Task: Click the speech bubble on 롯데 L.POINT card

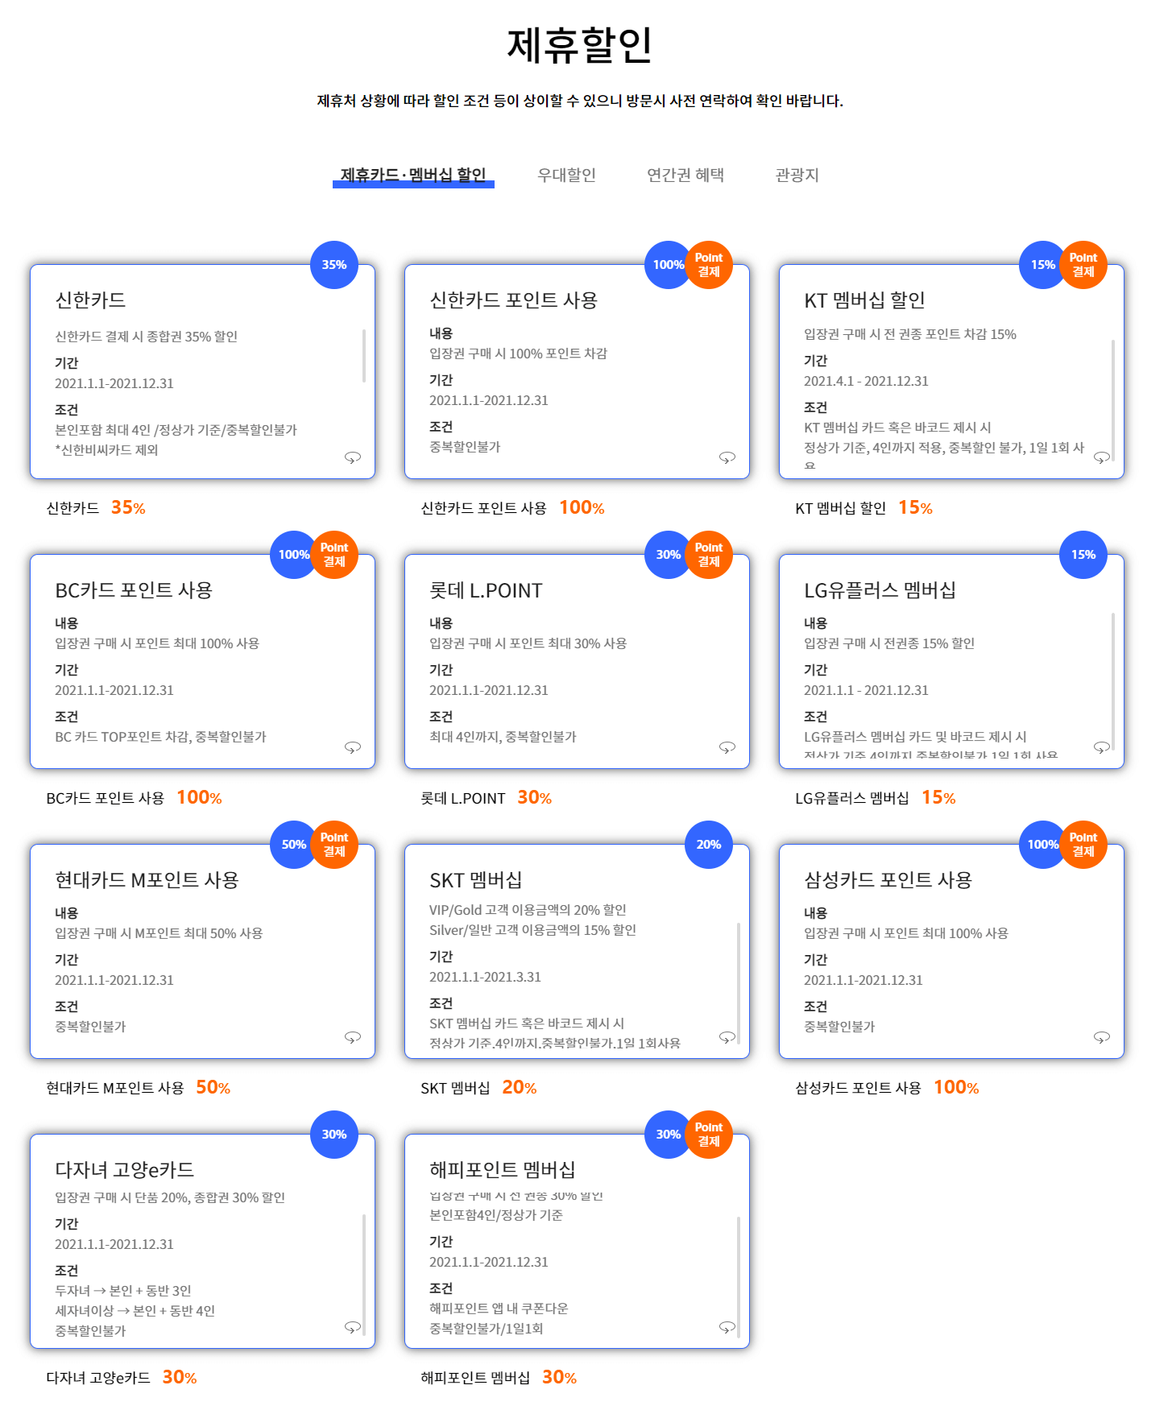Action: tap(727, 749)
